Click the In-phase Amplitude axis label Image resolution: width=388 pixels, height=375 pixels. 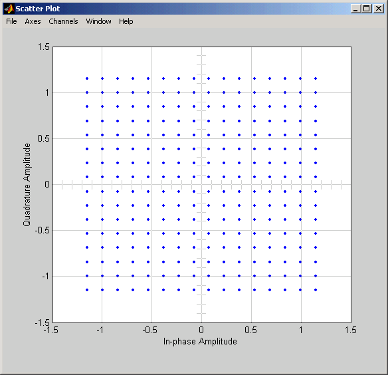tap(200, 342)
